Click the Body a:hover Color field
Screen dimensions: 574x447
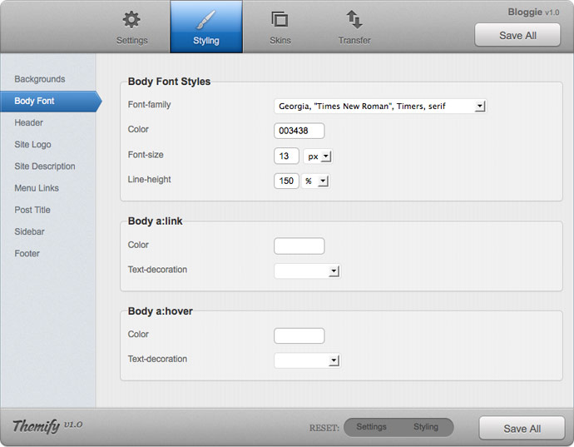pos(299,335)
